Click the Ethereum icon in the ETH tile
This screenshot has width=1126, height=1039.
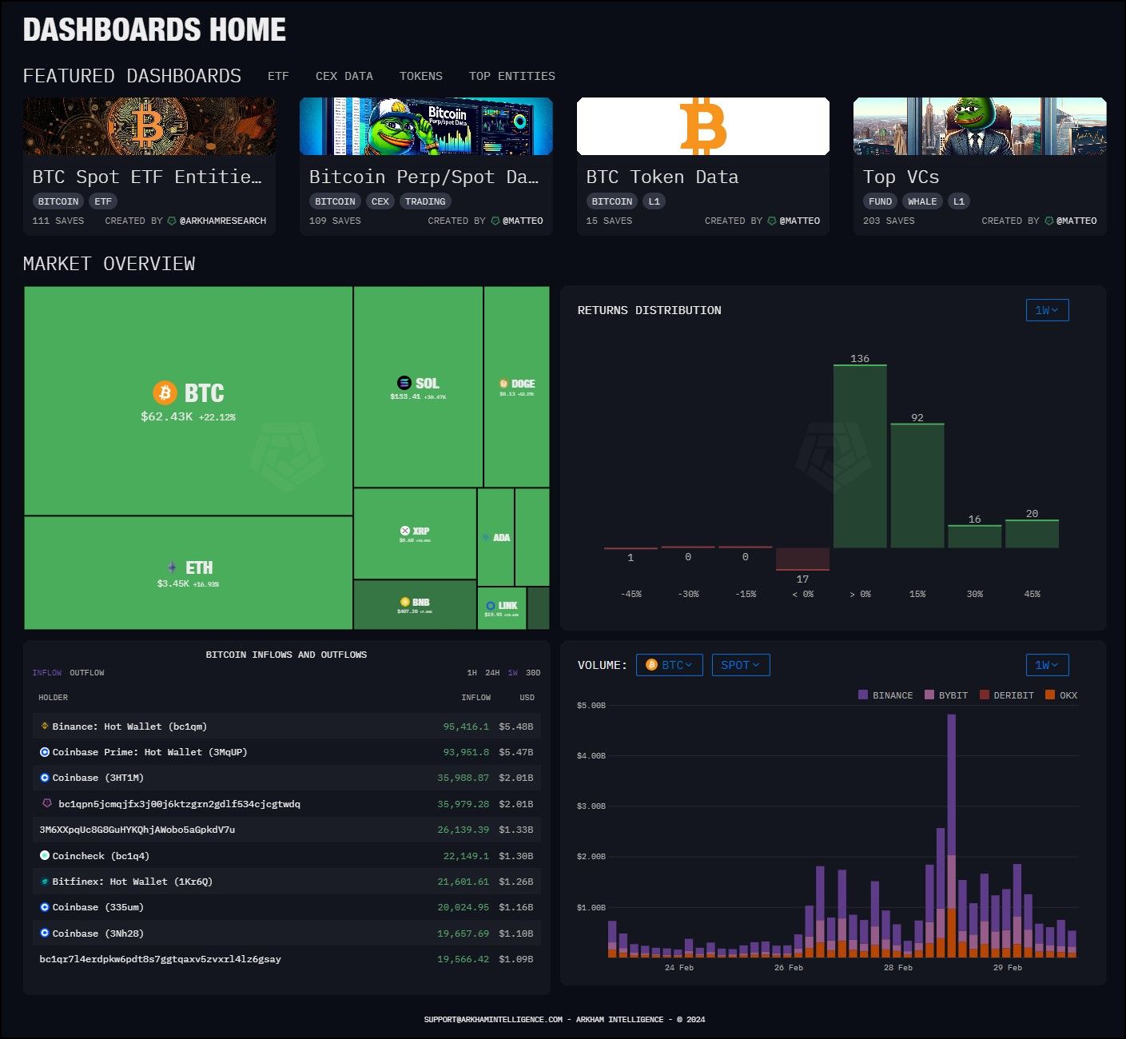tap(172, 567)
